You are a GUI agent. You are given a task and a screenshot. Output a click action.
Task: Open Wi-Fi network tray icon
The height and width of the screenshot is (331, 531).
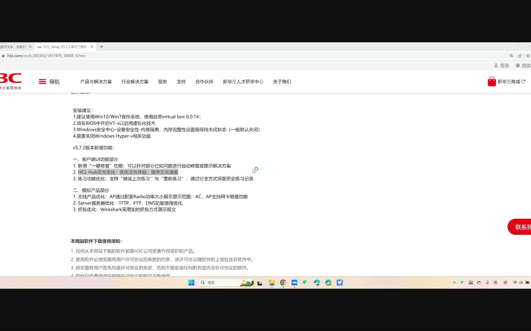(515, 283)
